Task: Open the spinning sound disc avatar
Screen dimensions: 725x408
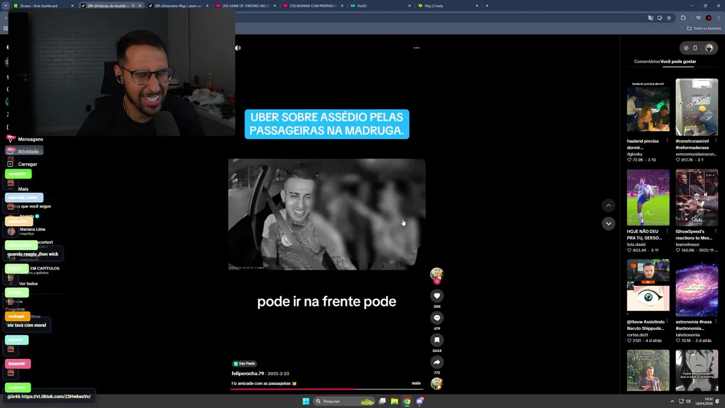Action: click(437, 384)
